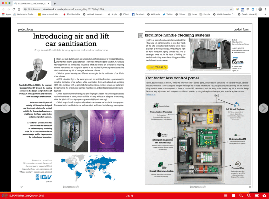
Task: Bookmark this page with star icon
Action: click(231, 9)
